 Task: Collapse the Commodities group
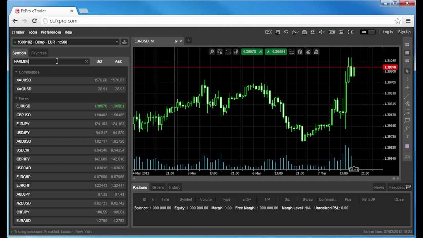pos(16,72)
